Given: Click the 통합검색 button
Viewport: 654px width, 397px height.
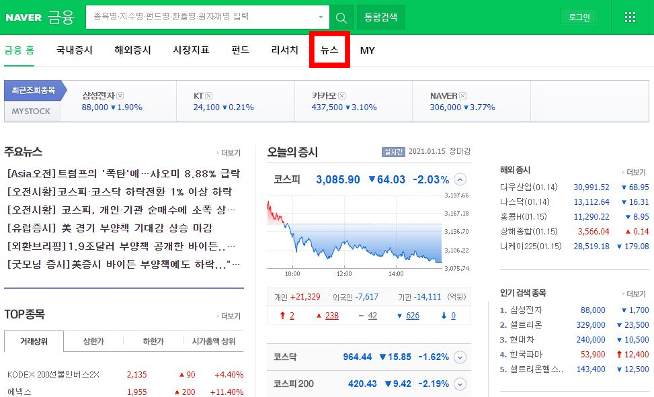Looking at the screenshot, I should pos(381,17).
